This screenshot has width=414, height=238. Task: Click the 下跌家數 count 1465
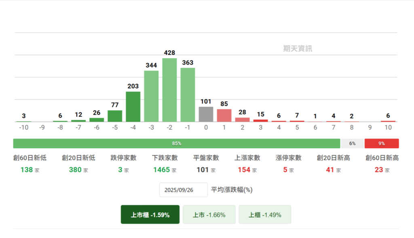click(x=161, y=170)
